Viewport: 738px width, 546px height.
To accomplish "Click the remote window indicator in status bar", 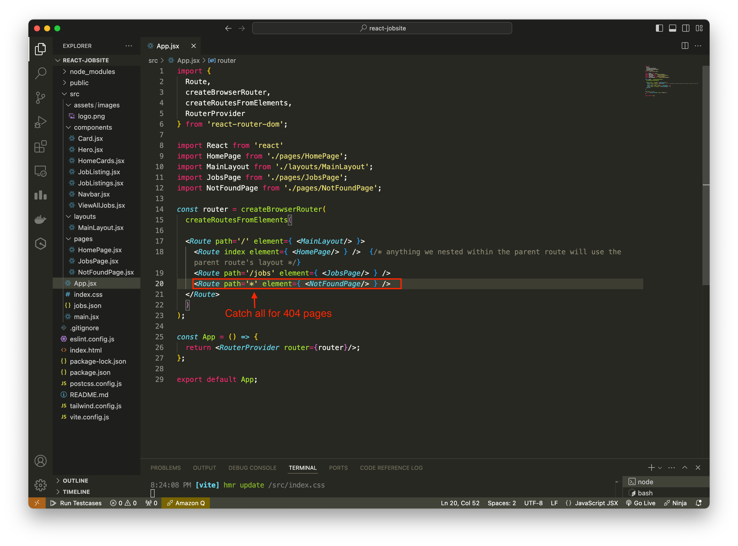I will [x=37, y=503].
